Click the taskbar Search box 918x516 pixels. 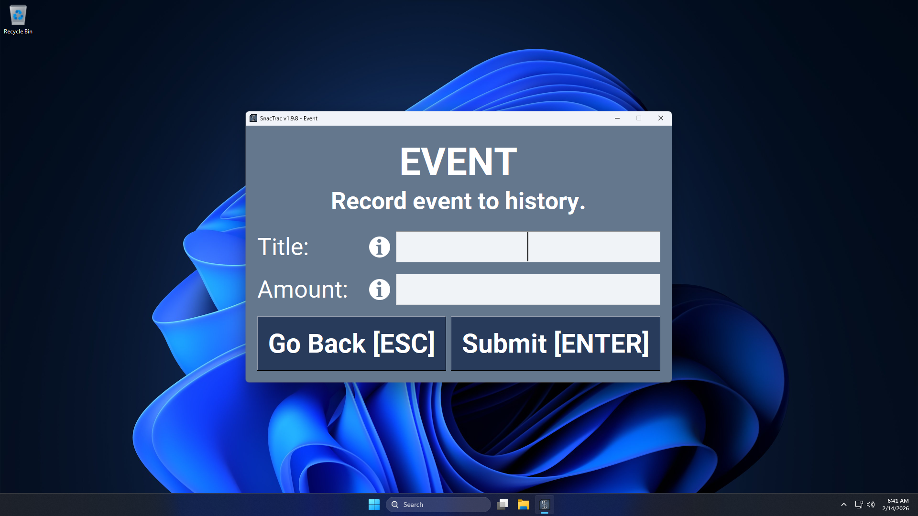(438, 505)
